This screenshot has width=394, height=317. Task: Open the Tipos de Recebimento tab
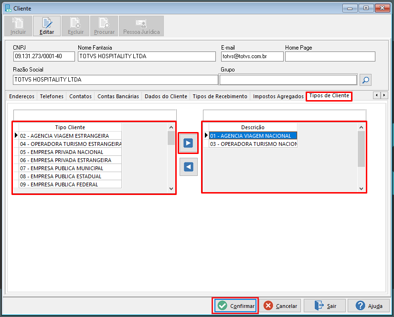click(x=220, y=96)
